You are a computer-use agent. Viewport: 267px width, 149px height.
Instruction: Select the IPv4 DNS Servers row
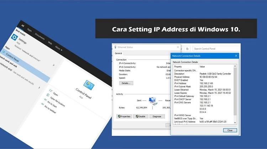point(203,103)
